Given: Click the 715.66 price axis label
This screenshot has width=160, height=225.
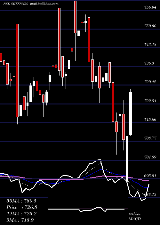Looking at the screenshot, I should [x=149, y=120].
